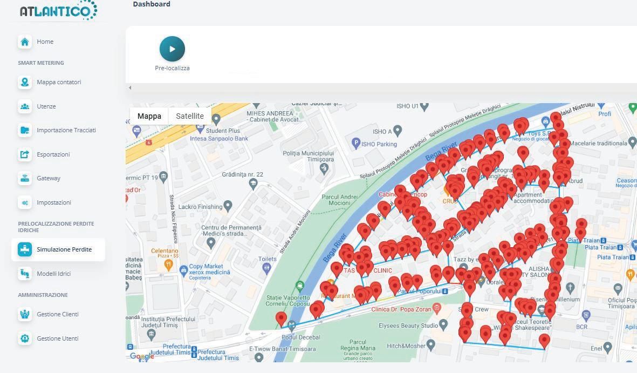This screenshot has width=637, height=373.
Task: Click the Stație Vaporetto Corneliu Coposu marker
Action: click(300, 286)
